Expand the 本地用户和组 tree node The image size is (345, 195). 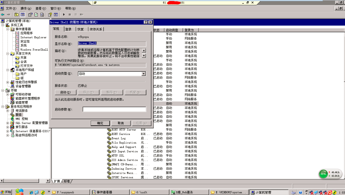[x=8, y=70]
